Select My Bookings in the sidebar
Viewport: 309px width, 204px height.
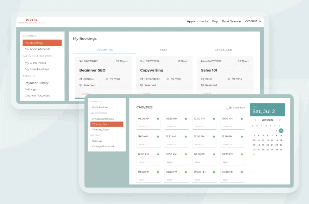click(42, 43)
